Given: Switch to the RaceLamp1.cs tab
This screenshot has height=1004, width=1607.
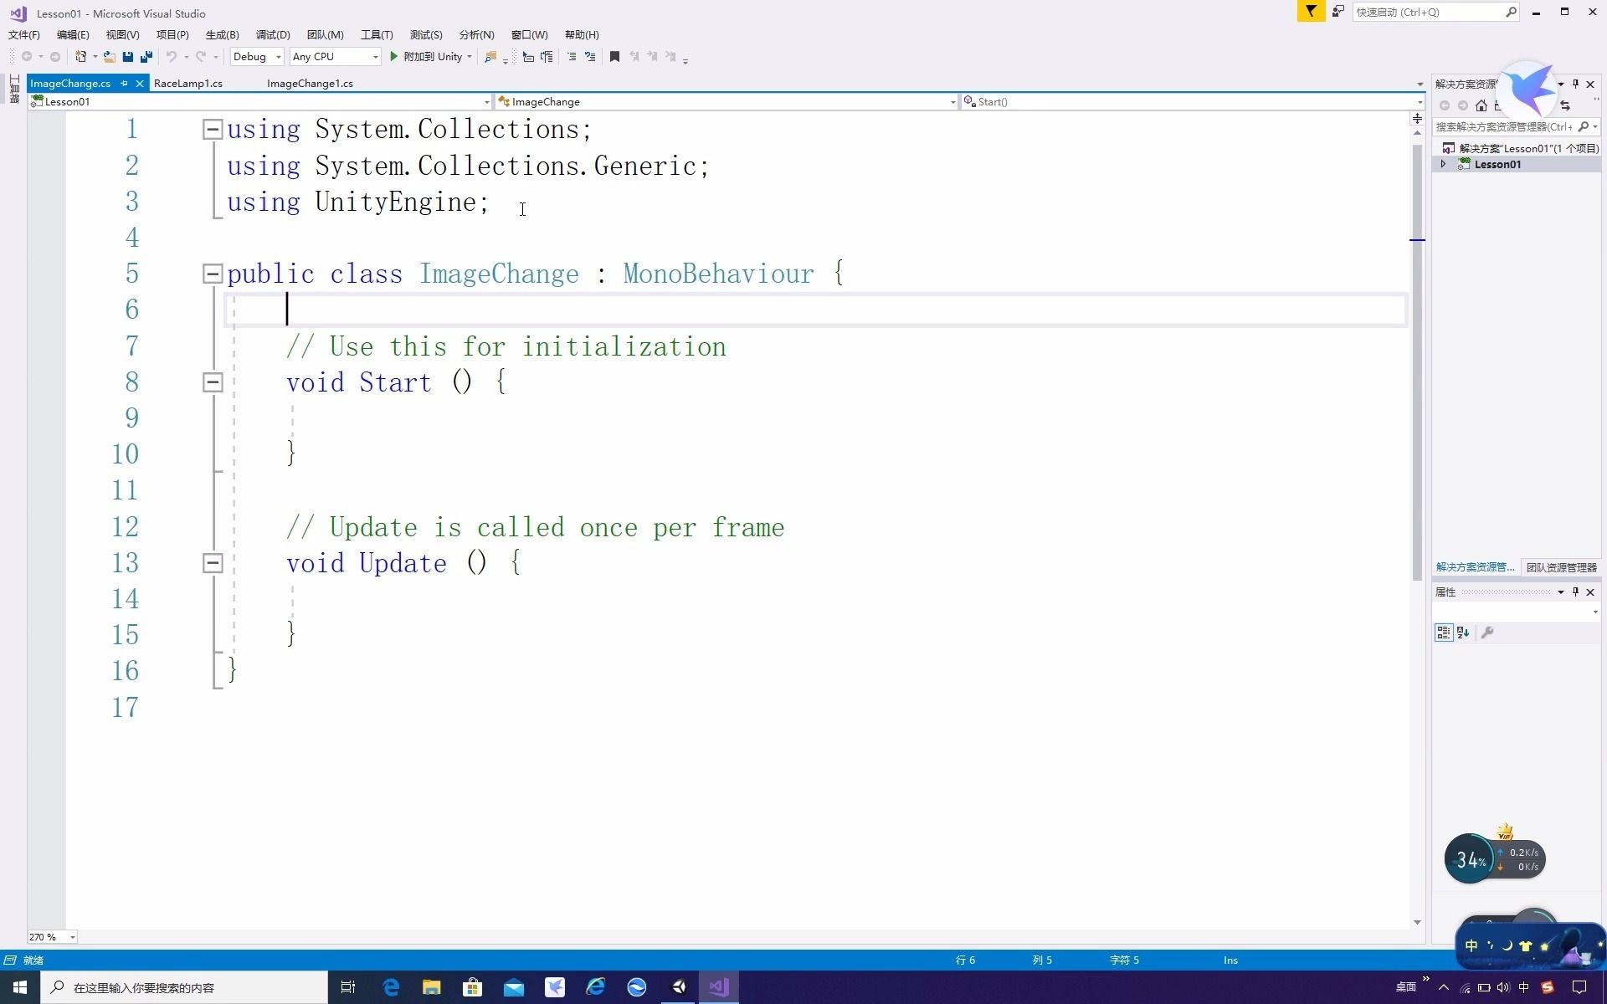Looking at the screenshot, I should (x=188, y=83).
